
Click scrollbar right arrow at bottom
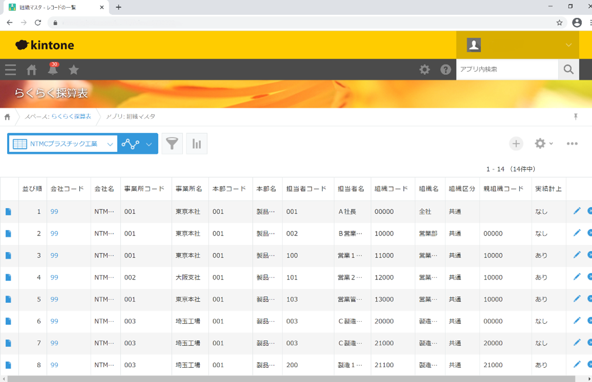(589, 379)
